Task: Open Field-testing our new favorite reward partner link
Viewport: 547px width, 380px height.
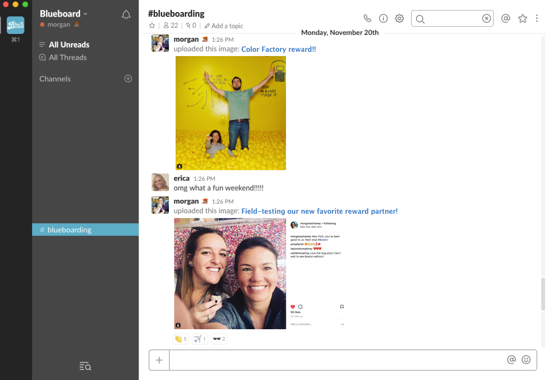Action: coord(320,211)
